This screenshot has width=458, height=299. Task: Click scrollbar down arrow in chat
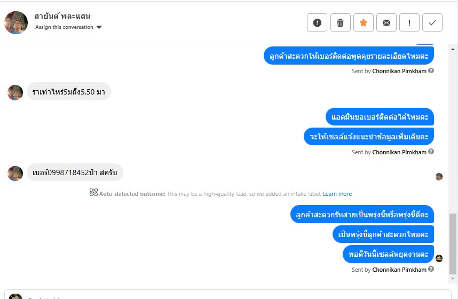(453, 279)
